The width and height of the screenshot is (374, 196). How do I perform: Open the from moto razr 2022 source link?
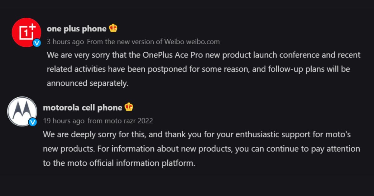tap(120, 121)
